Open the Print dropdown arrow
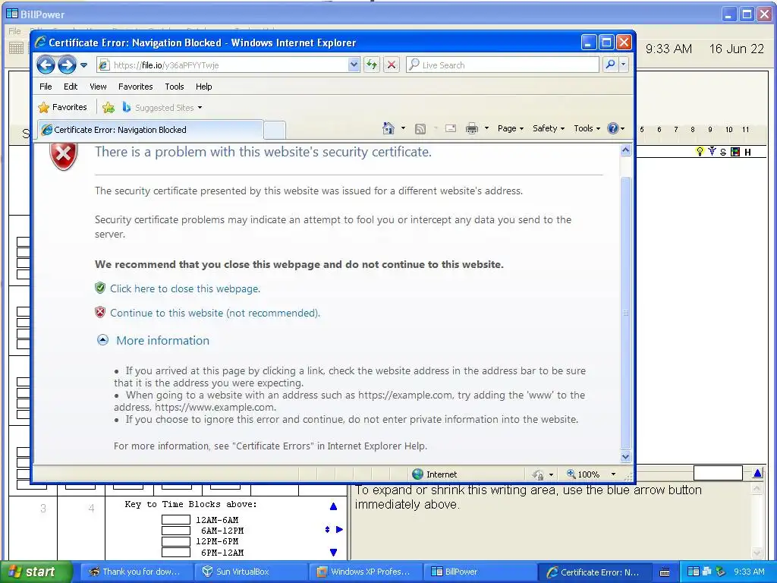777x583 pixels. (486, 128)
